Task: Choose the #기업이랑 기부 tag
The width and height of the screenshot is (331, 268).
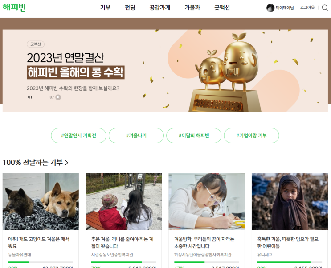Action: [x=251, y=136]
